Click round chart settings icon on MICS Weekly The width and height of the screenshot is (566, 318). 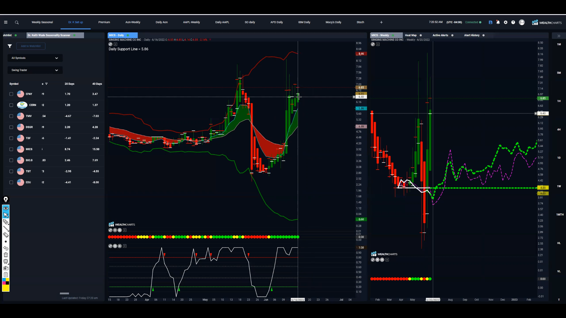point(373,44)
